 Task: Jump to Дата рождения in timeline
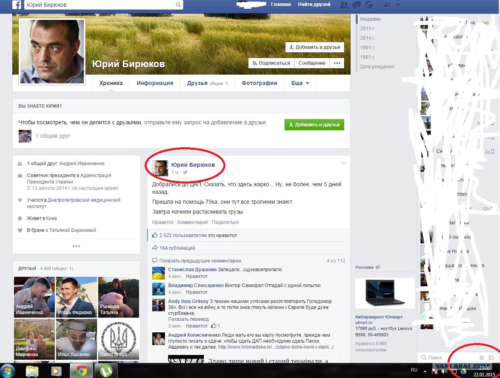[377, 67]
